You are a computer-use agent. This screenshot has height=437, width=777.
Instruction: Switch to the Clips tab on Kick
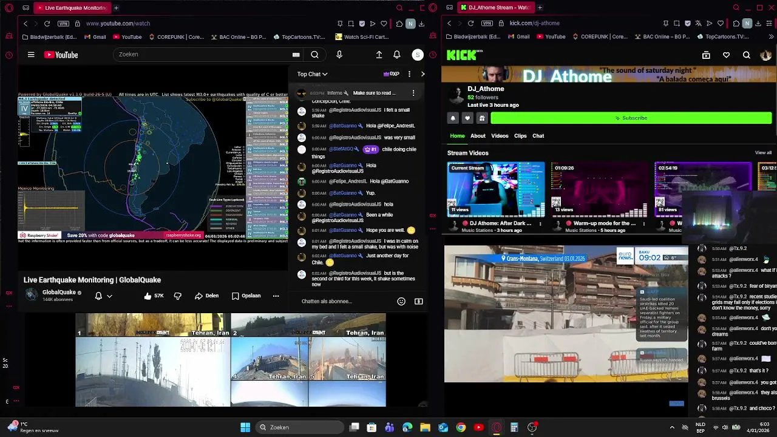[520, 136]
